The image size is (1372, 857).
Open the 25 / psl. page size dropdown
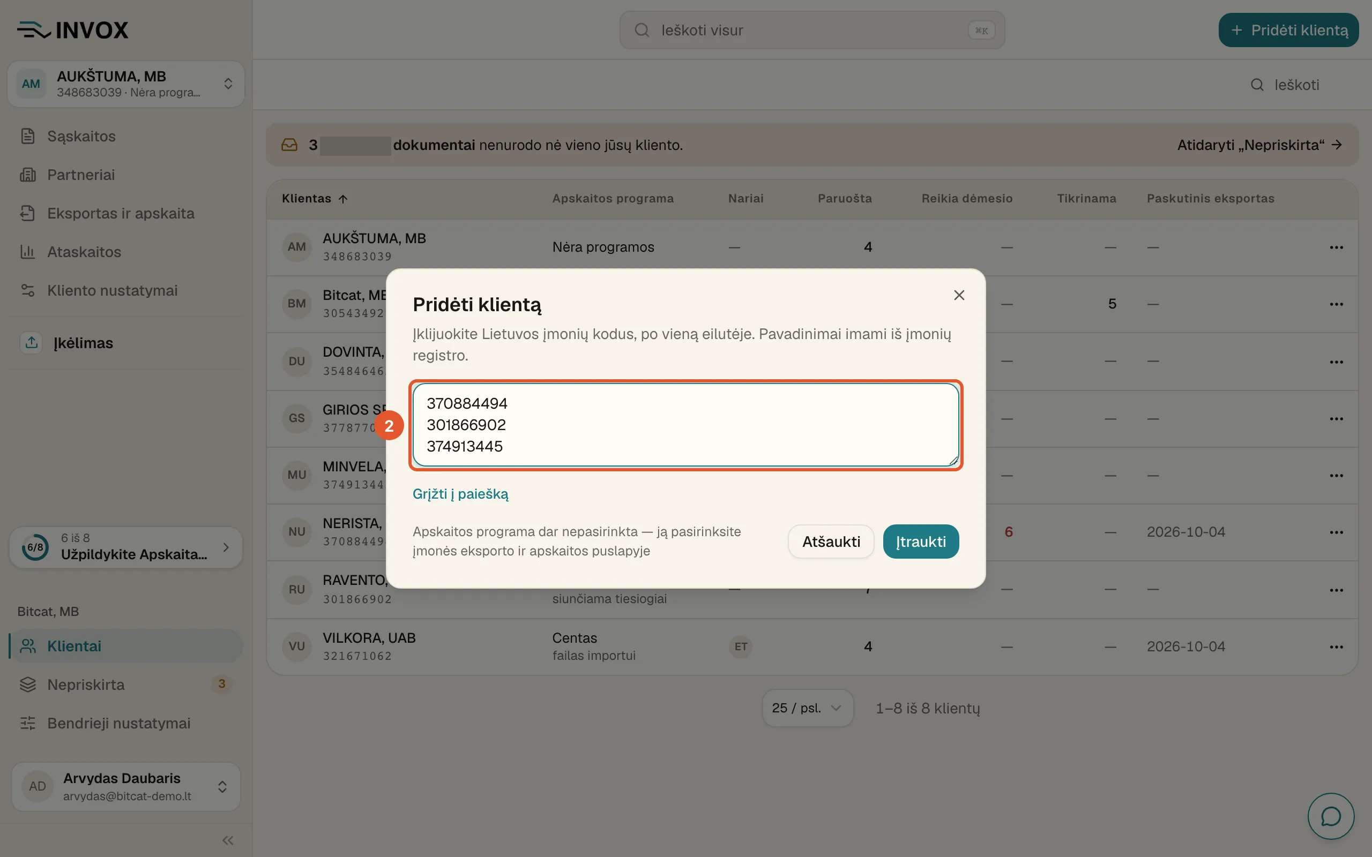click(807, 708)
